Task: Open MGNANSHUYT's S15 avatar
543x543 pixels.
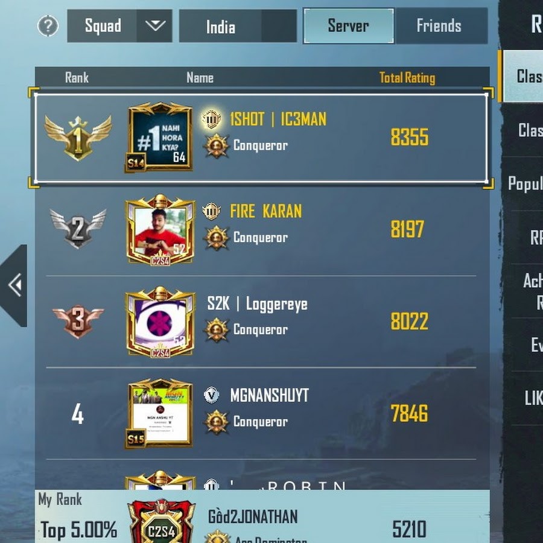Action: point(159,413)
